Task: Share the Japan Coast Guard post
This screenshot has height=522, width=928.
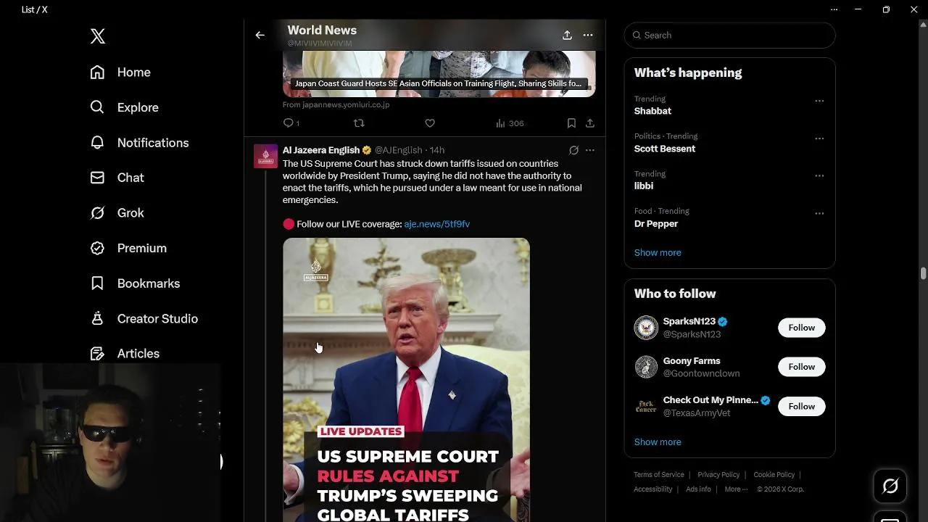Action: pyautogui.click(x=590, y=123)
